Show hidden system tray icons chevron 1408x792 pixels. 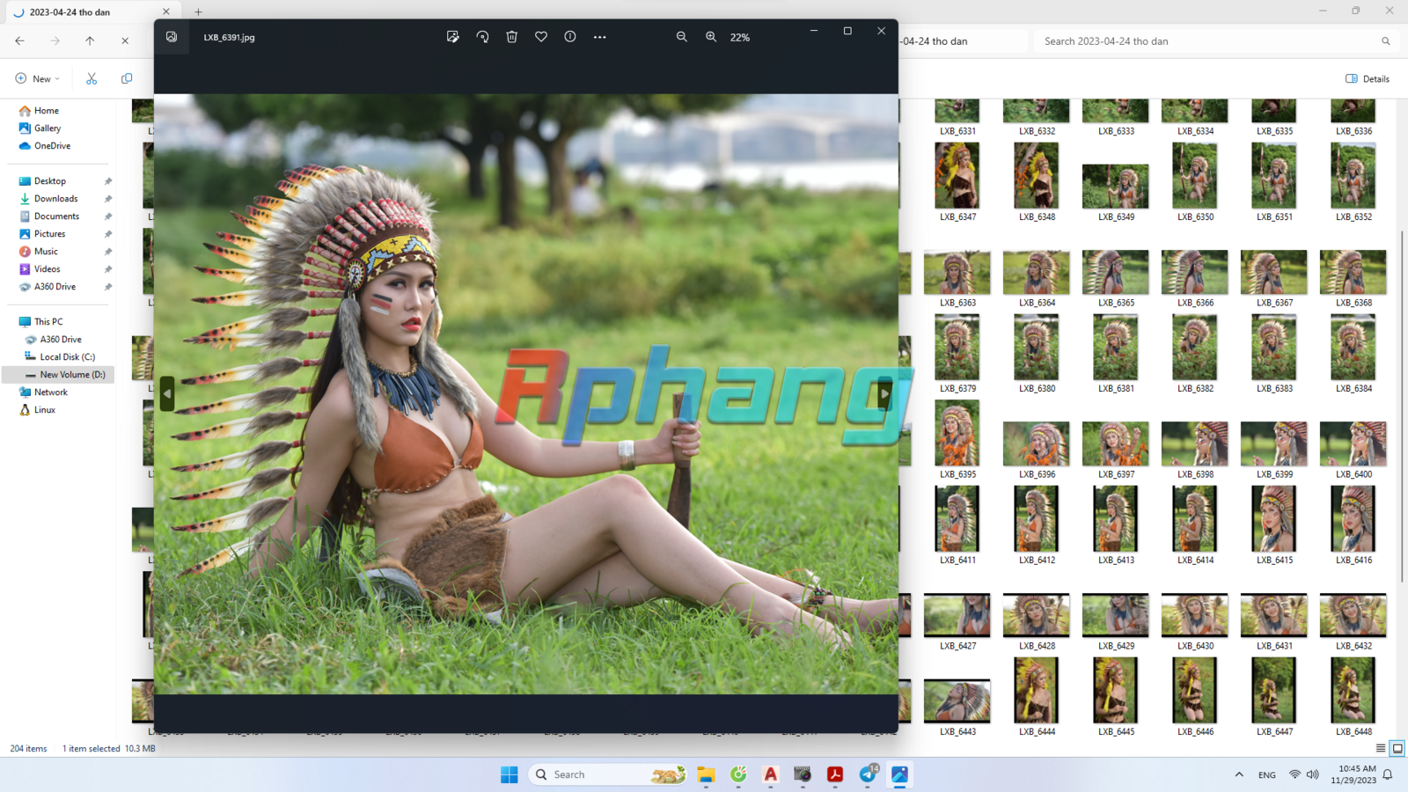coord(1239,774)
